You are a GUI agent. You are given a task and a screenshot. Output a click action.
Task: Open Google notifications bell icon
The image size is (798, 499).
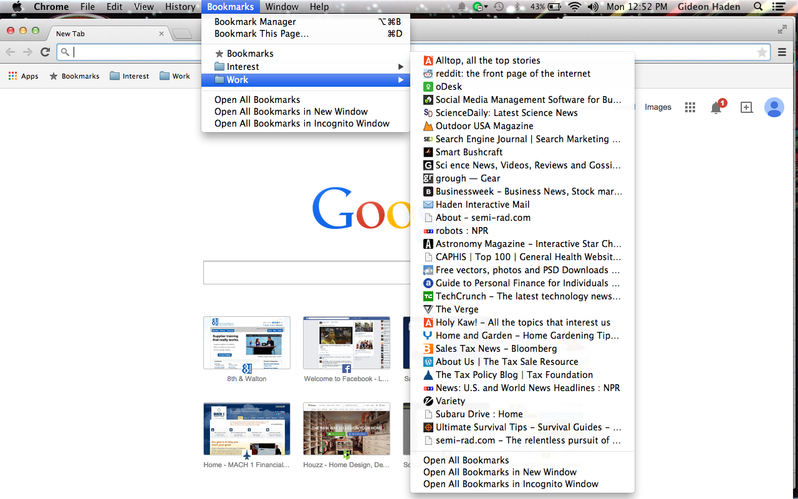coord(717,107)
